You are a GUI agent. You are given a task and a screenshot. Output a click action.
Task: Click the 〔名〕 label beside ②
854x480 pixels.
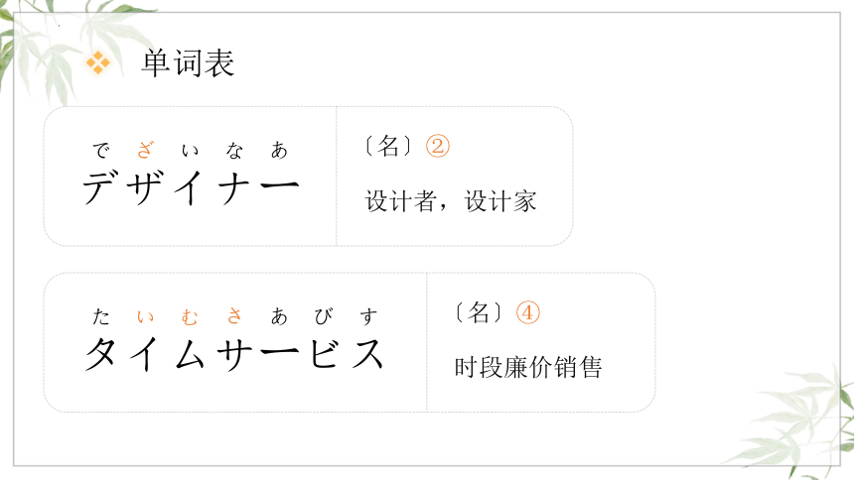click(x=388, y=147)
